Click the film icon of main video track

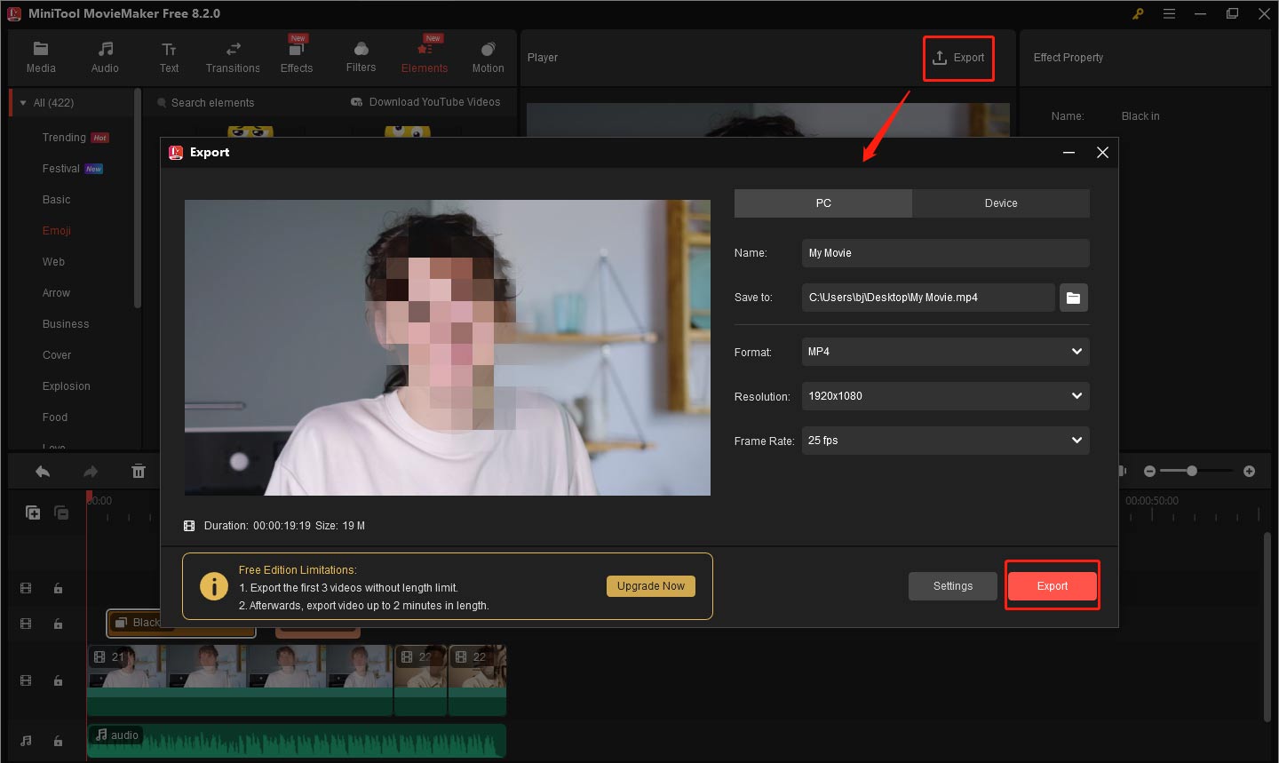coord(26,681)
